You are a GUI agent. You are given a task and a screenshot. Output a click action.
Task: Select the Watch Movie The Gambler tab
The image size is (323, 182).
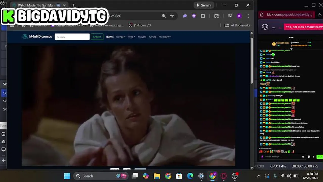(35, 5)
